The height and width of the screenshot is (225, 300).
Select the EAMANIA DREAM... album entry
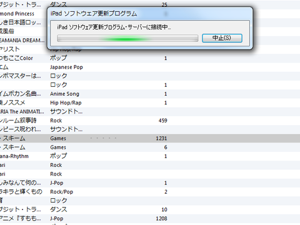(x=22, y=40)
